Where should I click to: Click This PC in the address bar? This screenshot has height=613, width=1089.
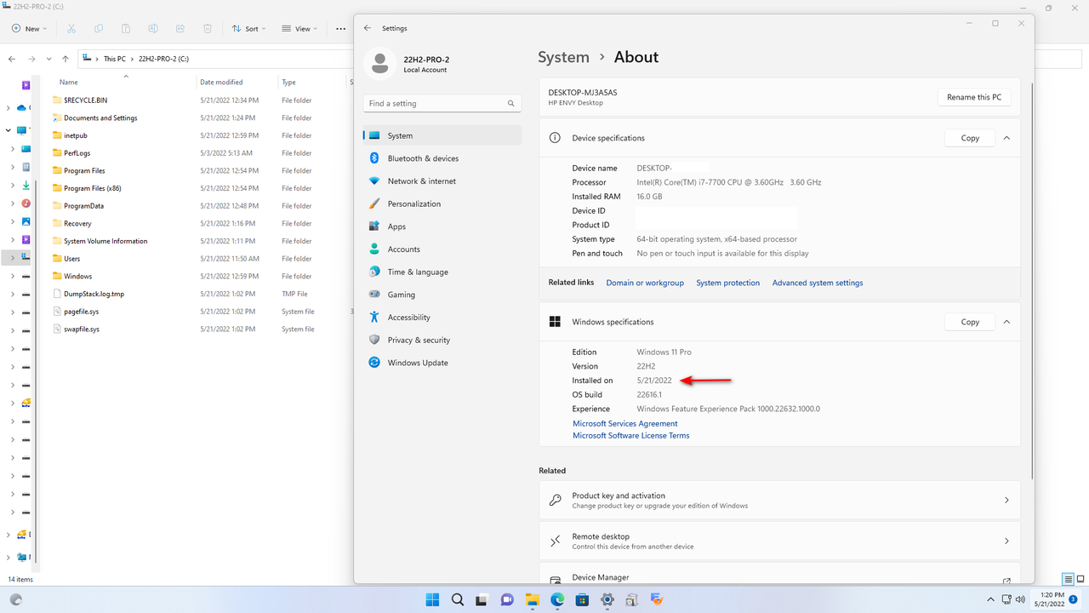[114, 59]
